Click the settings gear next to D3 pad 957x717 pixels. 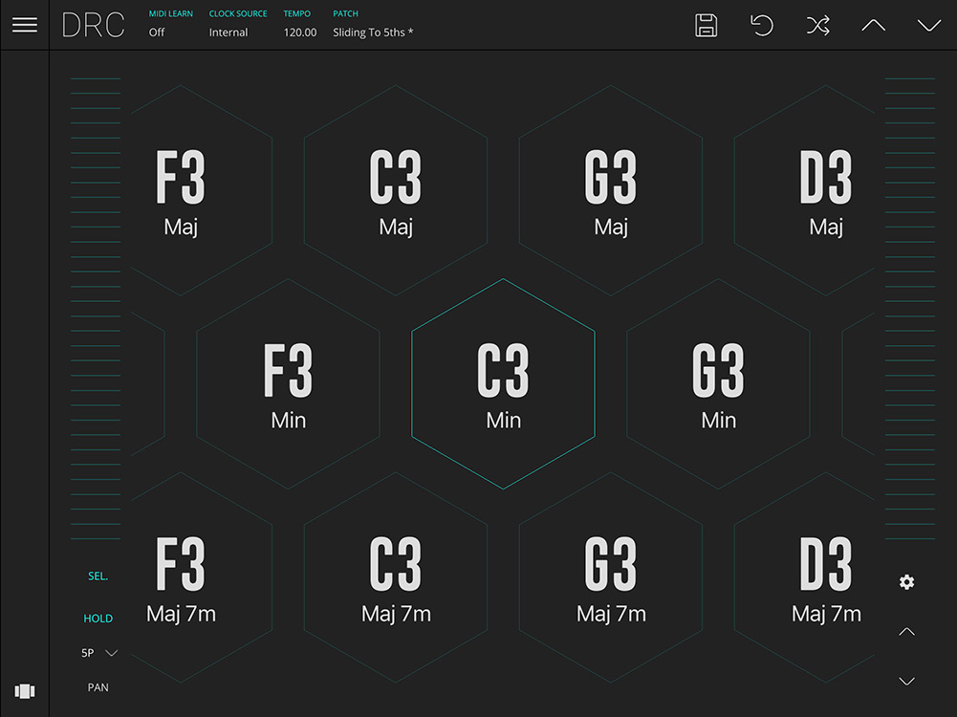tap(906, 581)
